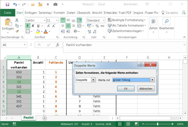Open the Calibri font name dropdown

point(45,20)
